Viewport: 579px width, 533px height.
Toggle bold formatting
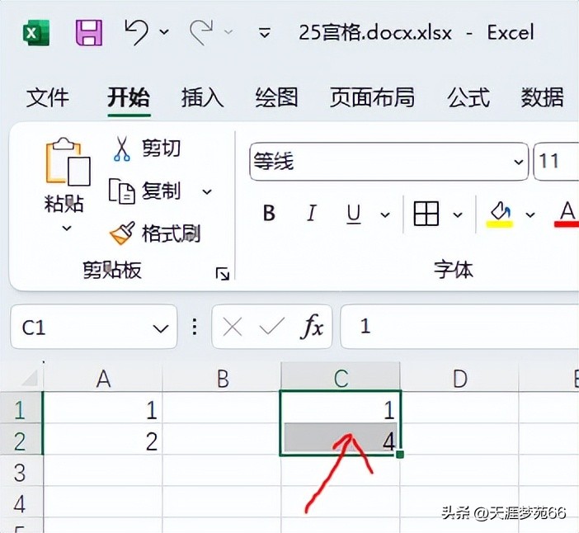pyautogui.click(x=269, y=213)
